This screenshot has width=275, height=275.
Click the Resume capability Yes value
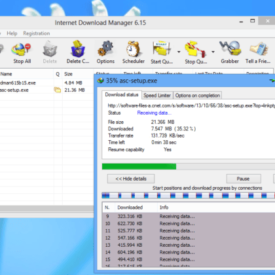click(168, 149)
